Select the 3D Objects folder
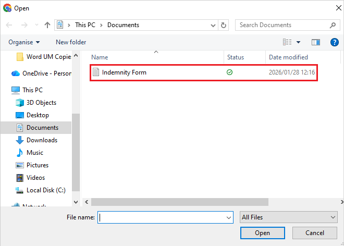The height and width of the screenshot is (246, 344). click(x=41, y=103)
